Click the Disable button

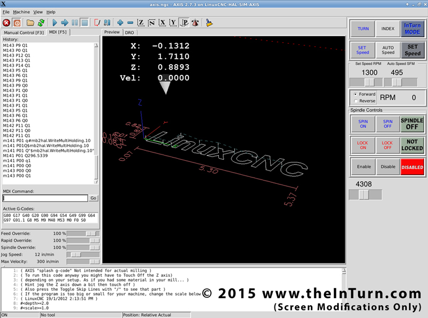click(x=388, y=167)
